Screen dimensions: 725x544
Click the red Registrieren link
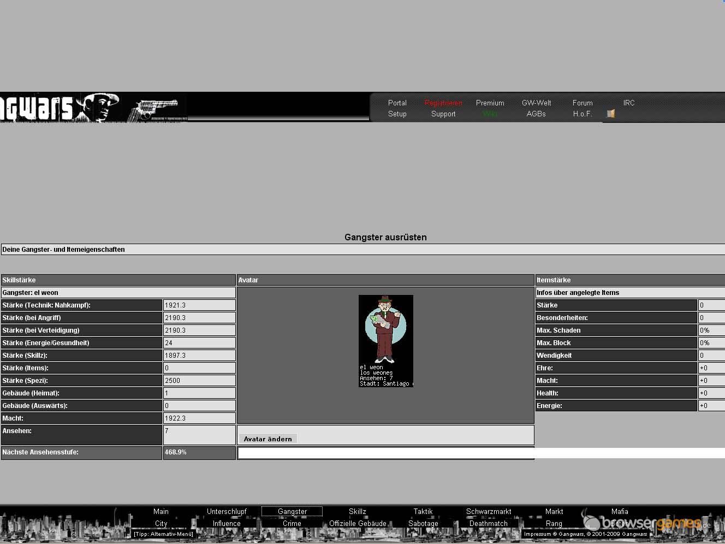443,103
